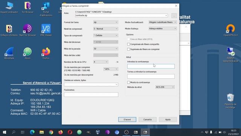This screenshot has height=136, width=241.
Task: Open Atom from the taskbar
Action: point(79,132)
